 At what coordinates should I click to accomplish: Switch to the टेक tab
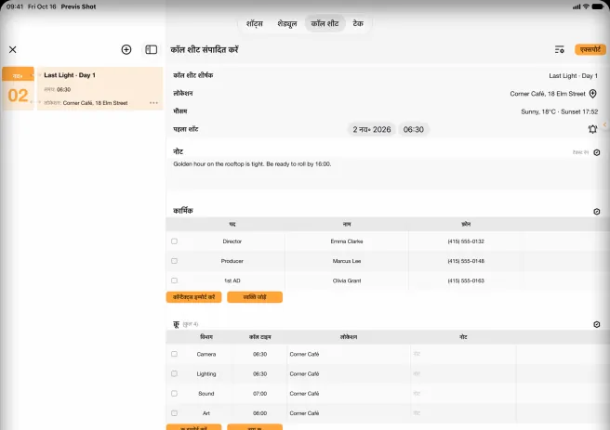[x=358, y=24]
